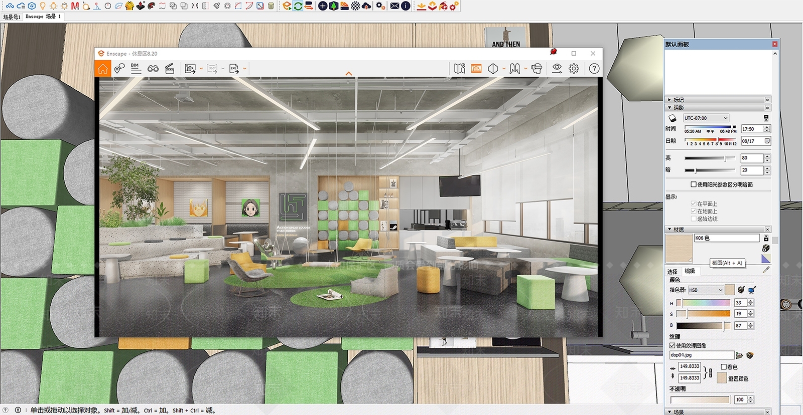803x415 pixels.
Task: Click the light bulb toolbar icon
Action: click(43, 6)
